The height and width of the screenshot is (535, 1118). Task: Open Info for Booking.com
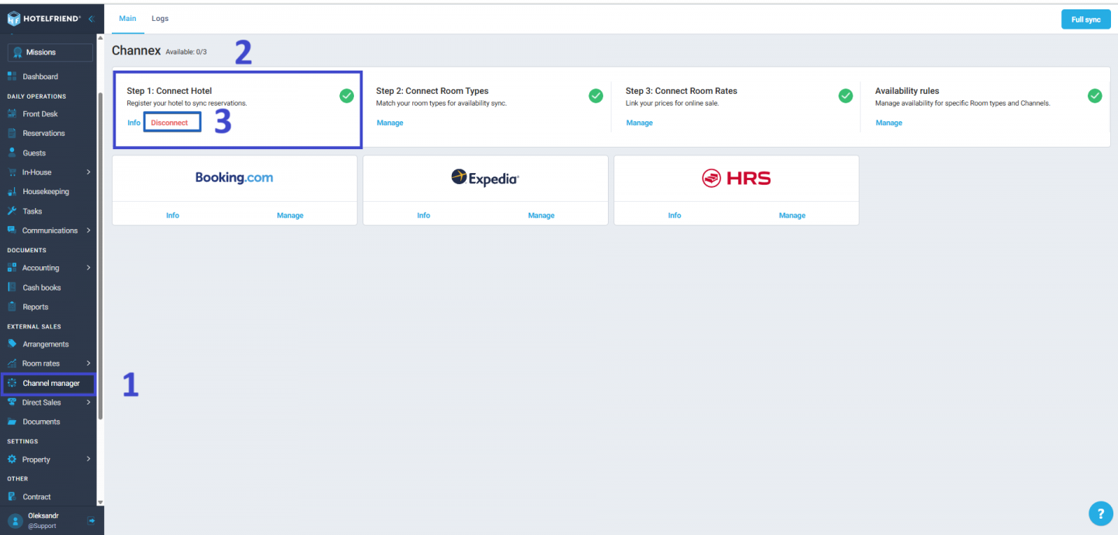click(x=172, y=215)
